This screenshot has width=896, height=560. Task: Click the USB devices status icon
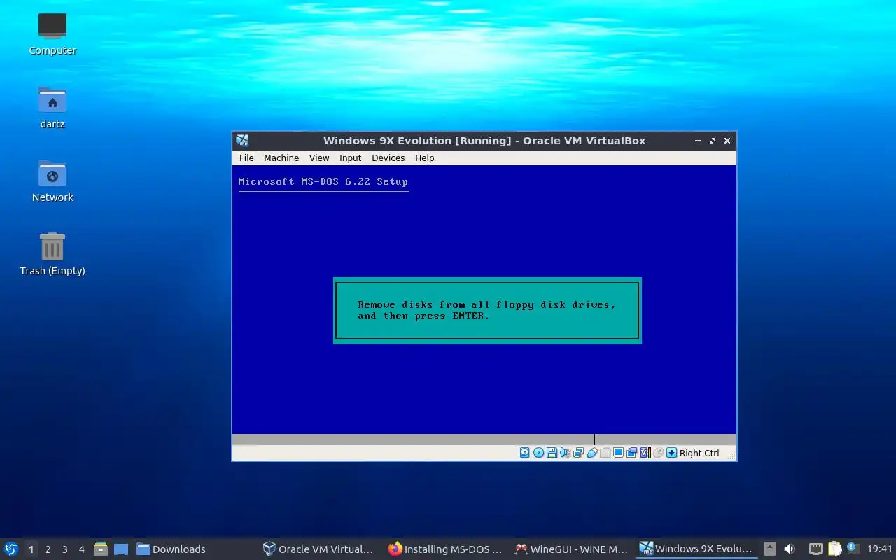point(591,453)
